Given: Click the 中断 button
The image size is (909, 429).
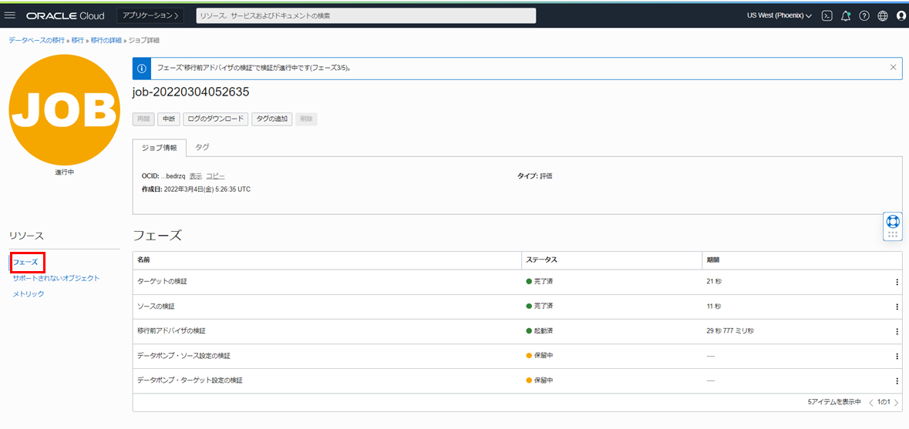Looking at the screenshot, I should [x=168, y=119].
